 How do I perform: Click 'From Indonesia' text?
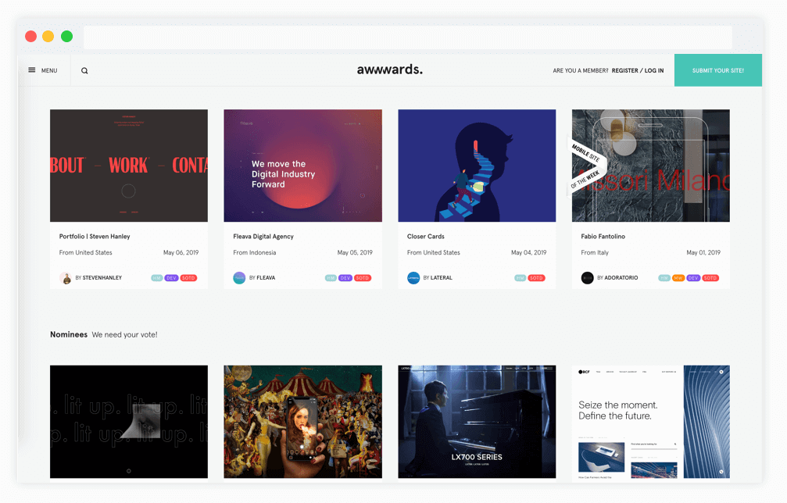(255, 253)
